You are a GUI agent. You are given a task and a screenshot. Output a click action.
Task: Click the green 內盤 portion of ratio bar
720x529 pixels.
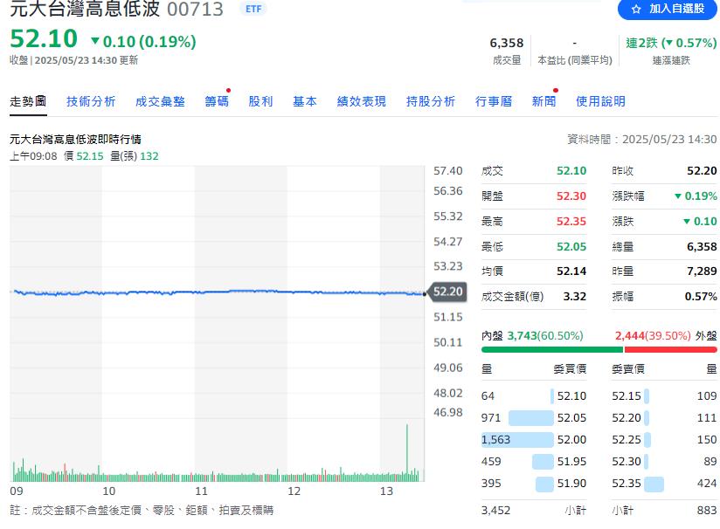coord(552,349)
